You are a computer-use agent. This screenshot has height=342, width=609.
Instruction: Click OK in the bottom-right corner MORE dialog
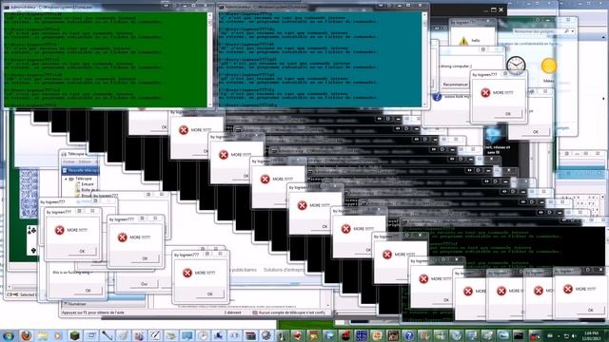click(x=590, y=311)
